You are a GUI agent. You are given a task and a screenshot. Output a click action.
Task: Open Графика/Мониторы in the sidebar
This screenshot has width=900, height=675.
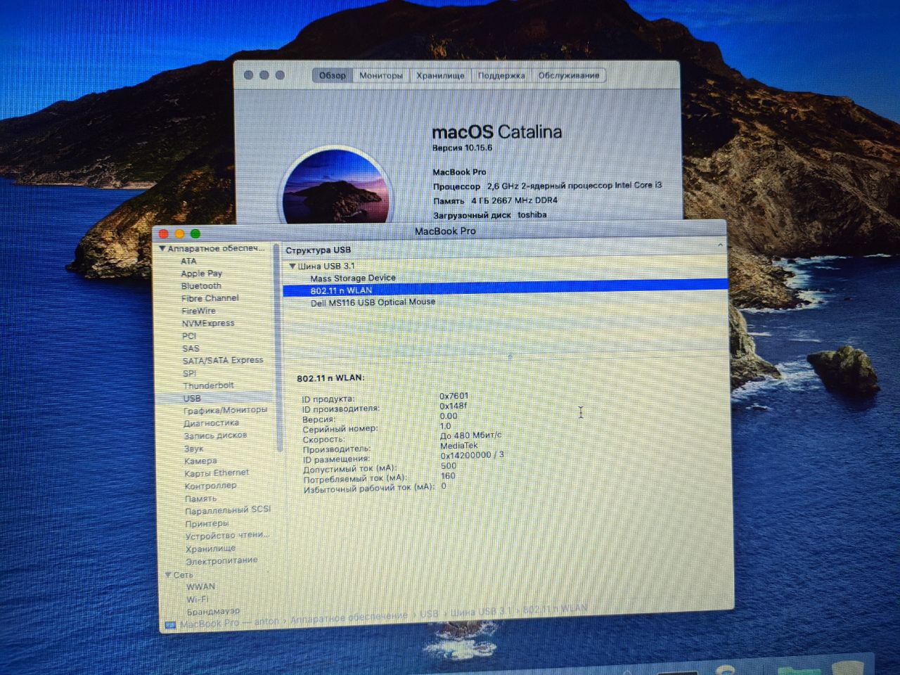click(225, 410)
